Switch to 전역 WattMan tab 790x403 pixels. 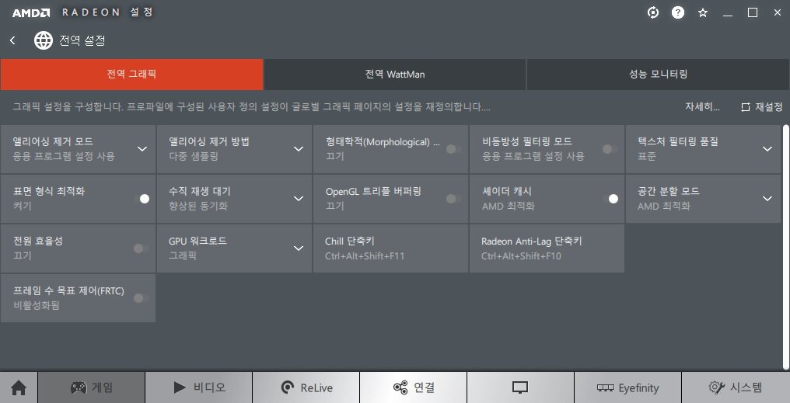[x=395, y=75]
